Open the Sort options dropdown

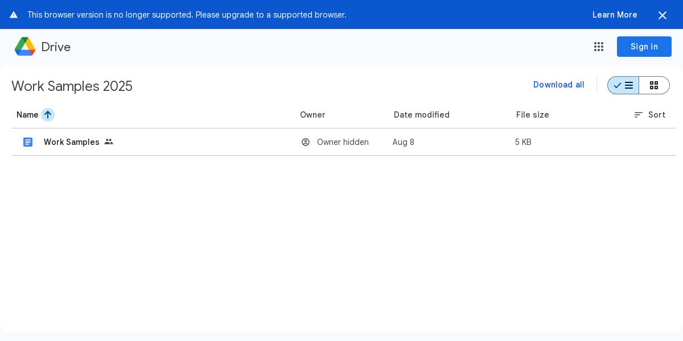tap(650, 115)
